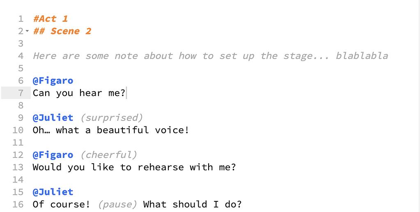Click the (surprised) annotation
The image size is (420, 212).
[111, 118]
